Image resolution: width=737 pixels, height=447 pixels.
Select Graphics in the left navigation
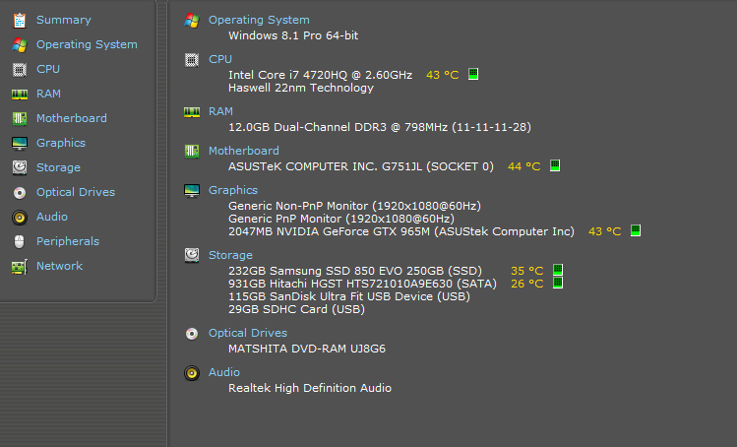[61, 143]
